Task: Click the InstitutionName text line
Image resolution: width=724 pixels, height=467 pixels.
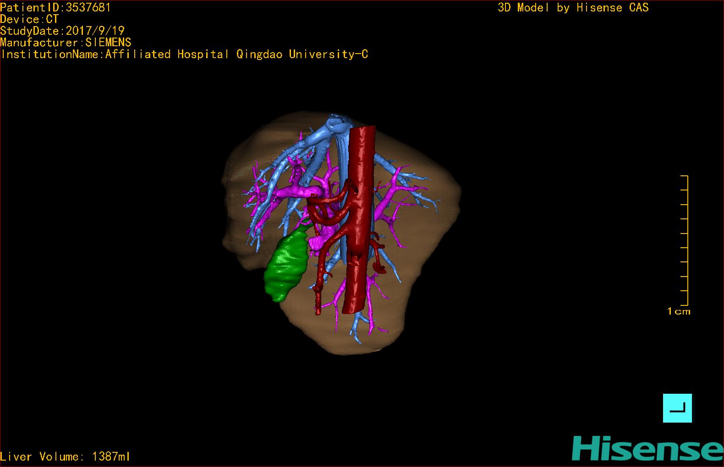Action: coord(184,54)
